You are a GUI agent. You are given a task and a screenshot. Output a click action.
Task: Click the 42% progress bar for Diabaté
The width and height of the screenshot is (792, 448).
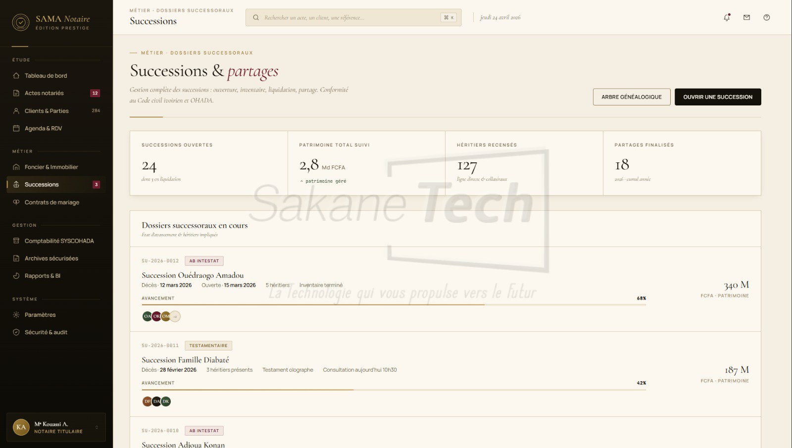pyautogui.click(x=394, y=390)
